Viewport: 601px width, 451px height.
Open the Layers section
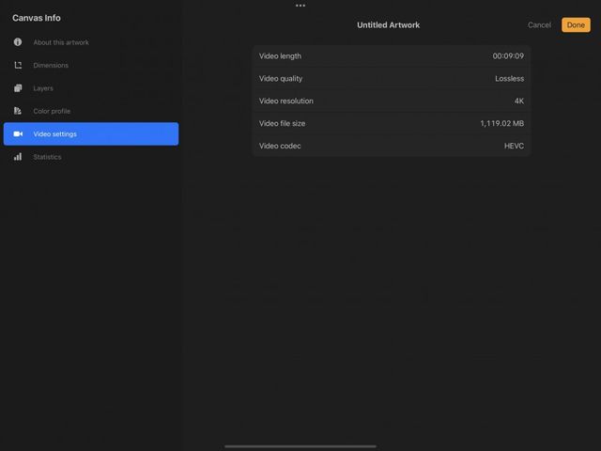tap(91, 88)
